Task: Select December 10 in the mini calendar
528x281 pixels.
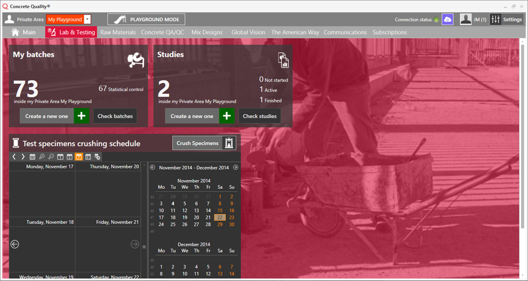Action: 185,274
